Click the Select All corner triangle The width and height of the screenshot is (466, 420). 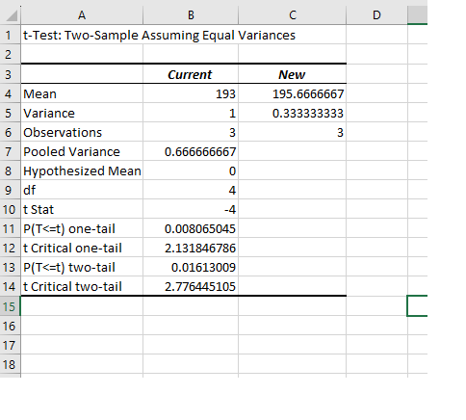tap(11, 15)
